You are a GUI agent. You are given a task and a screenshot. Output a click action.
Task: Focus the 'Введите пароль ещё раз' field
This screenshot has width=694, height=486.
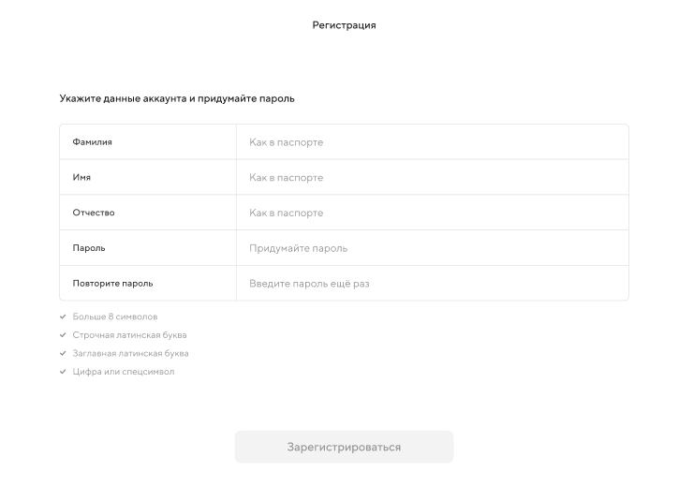click(431, 283)
